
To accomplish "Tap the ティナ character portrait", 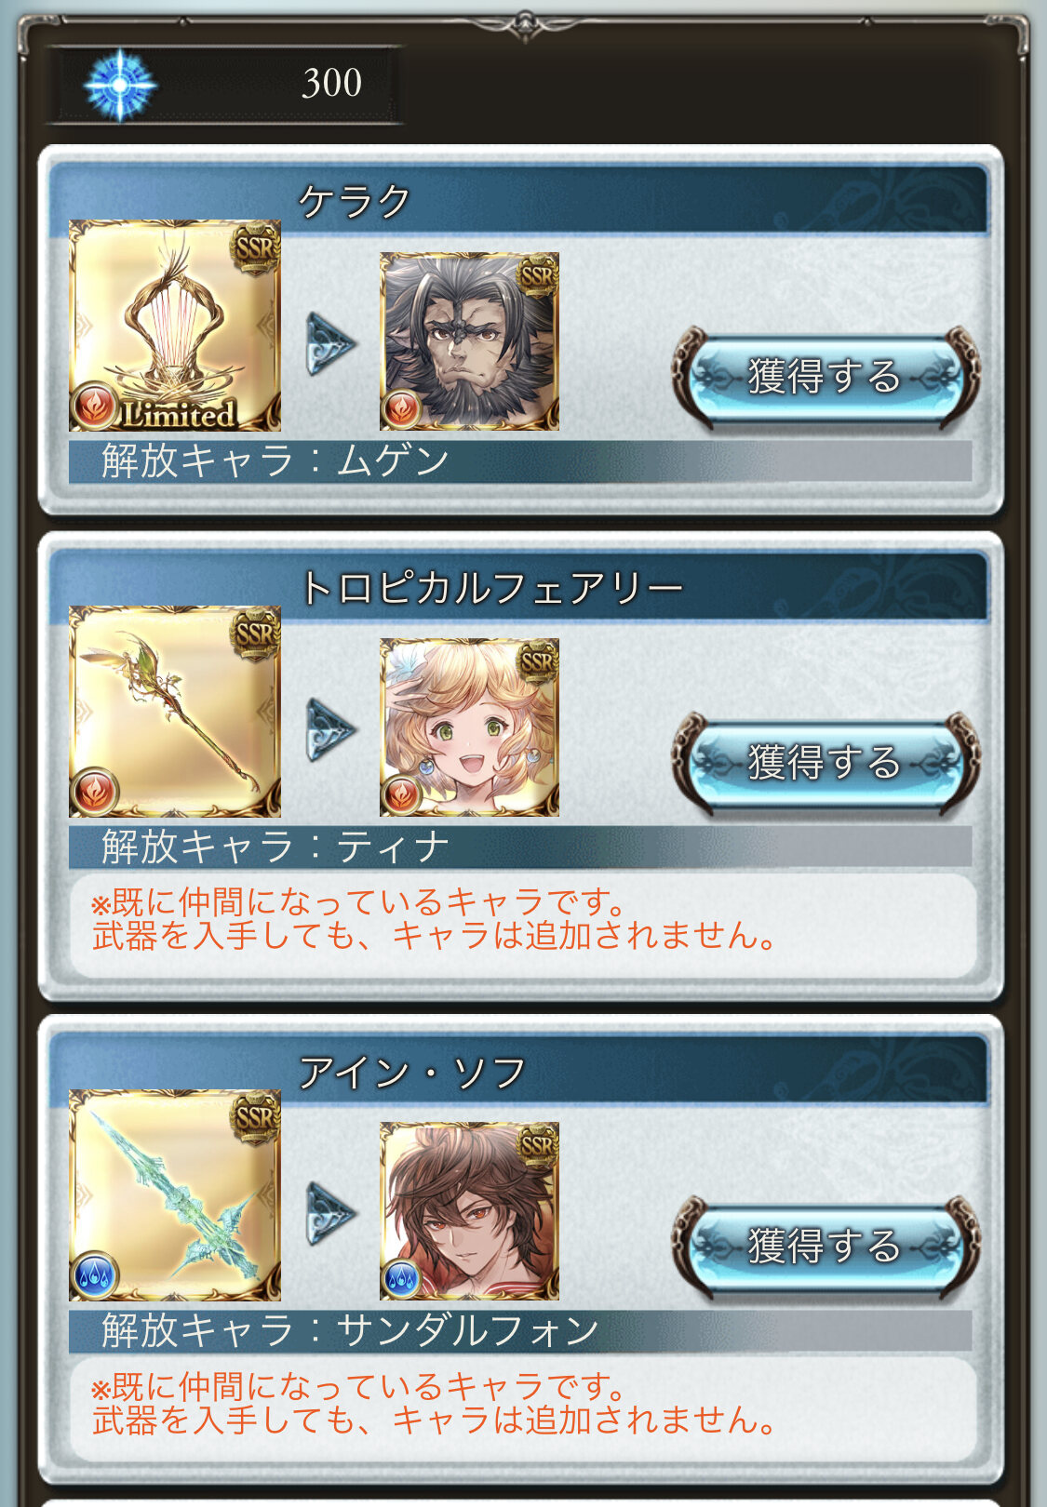I will 469,727.
